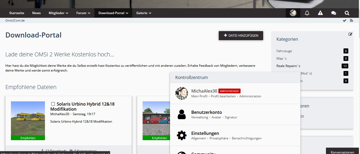The height and width of the screenshot is (154, 360).
Task: Tick the Solaris Urbino Hybrid checkbox
Action: pos(53,104)
